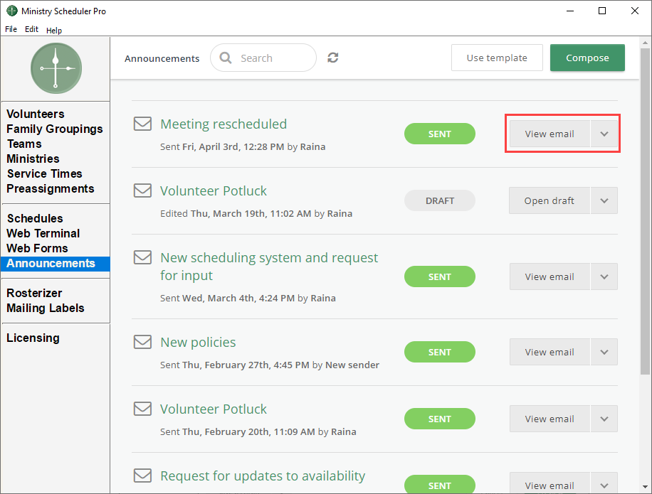Go to Schedules in the sidebar

35,218
